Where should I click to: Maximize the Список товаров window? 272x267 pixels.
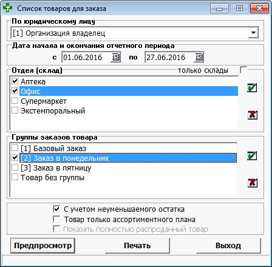239,8
